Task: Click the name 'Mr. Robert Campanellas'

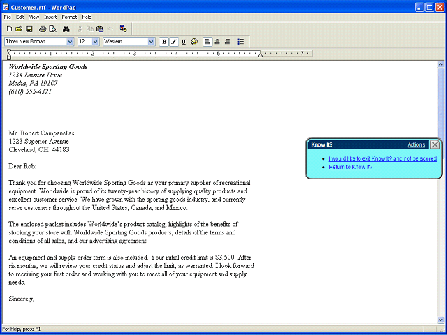Action: [x=41, y=133]
